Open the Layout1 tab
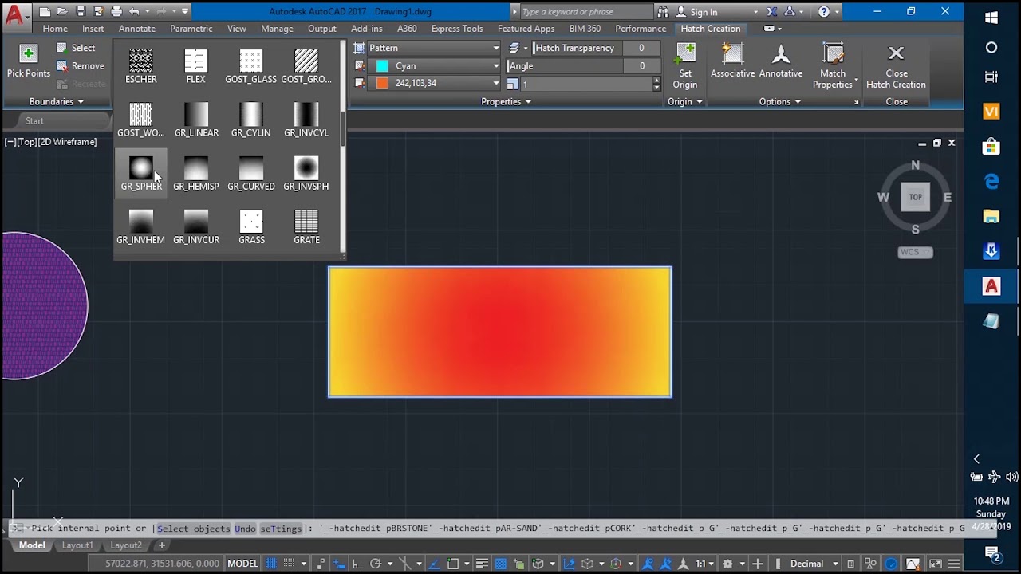The width and height of the screenshot is (1021, 574). (77, 545)
